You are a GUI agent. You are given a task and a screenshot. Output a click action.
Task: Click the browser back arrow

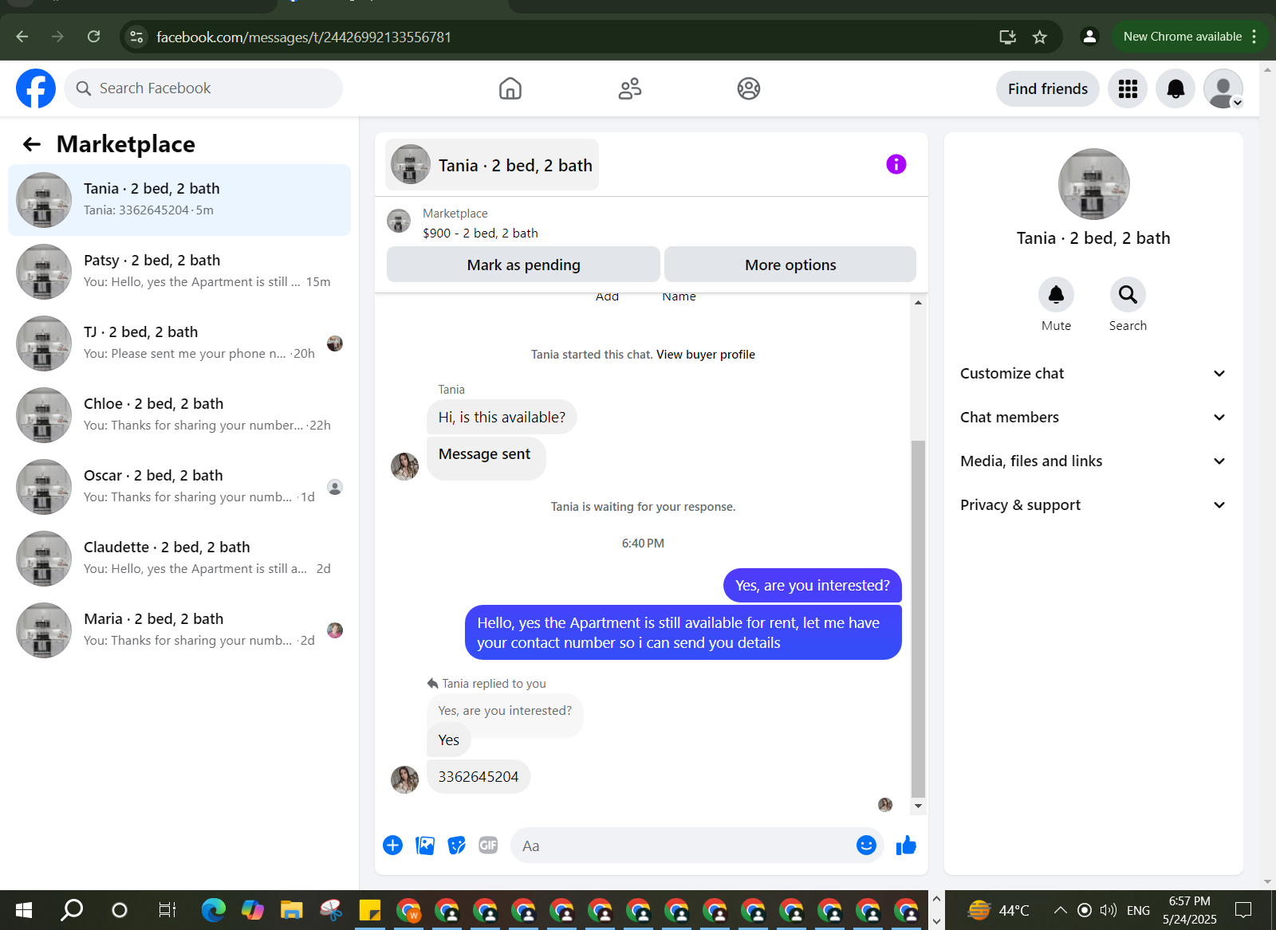point(22,37)
